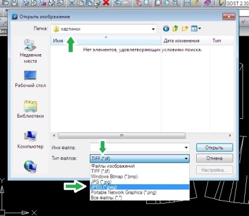Screen dimensions: 249x216
Task: Select Компьютер in places bar
Action: click(x=31, y=139)
